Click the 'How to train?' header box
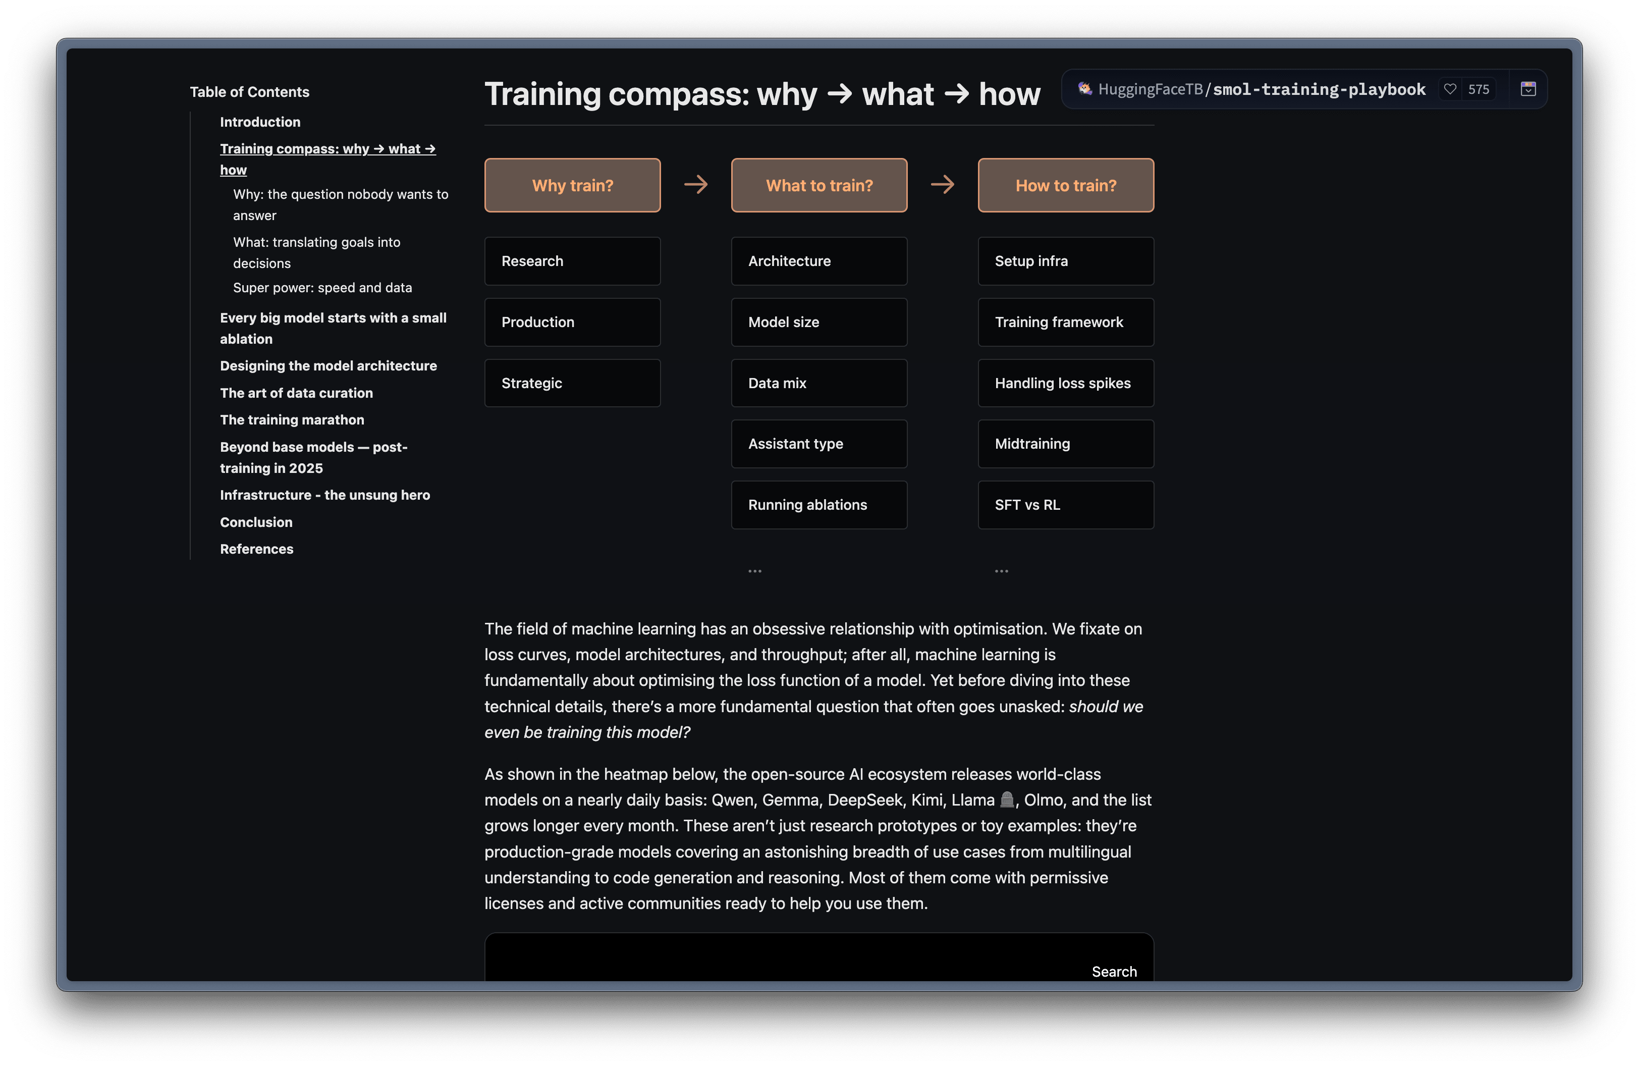The width and height of the screenshot is (1639, 1066). pyautogui.click(x=1065, y=185)
